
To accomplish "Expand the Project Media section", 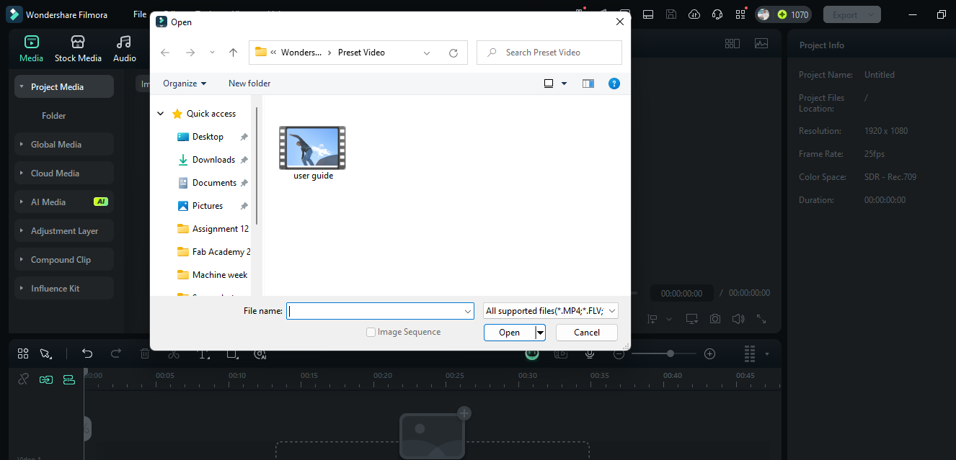I will tap(64, 86).
